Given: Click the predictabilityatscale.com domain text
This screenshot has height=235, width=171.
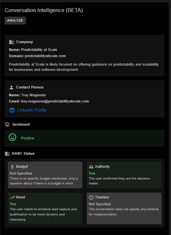Looking at the screenshot, I should click(45, 56).
